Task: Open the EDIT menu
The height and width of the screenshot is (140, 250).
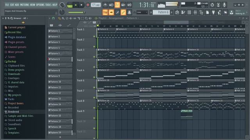Action: coord(12,5)
